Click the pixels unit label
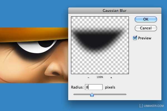The width and height of the screenshot is (167, 111). (x=110, y=87)
